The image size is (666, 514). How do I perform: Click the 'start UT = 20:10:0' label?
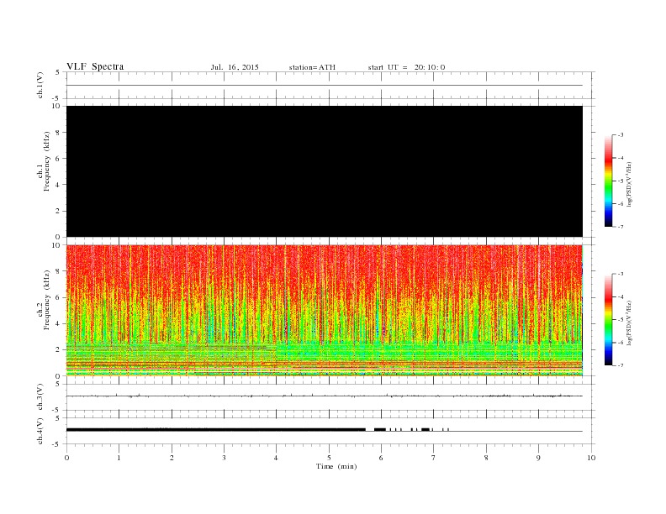pos(406,67)
